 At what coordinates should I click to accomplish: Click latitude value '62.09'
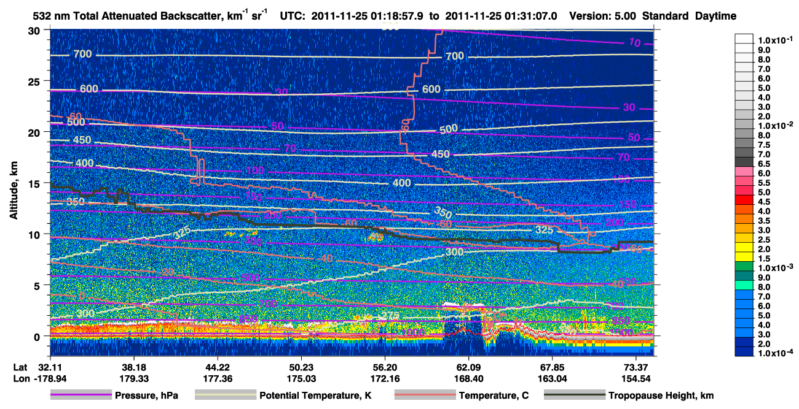468,367
